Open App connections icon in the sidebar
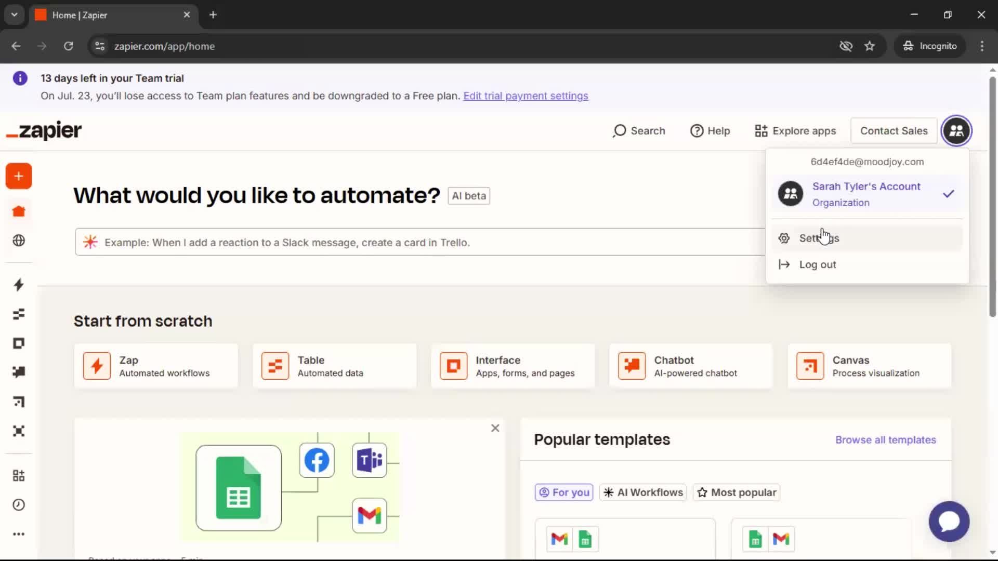This screenshot has height=561, width=998. coord(19,475)
